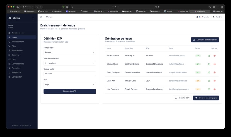Viewport: 231px width, 137px height.
Task: Open the Secteur cible dropdown showing Finance
Action: (x=70, y=52)
